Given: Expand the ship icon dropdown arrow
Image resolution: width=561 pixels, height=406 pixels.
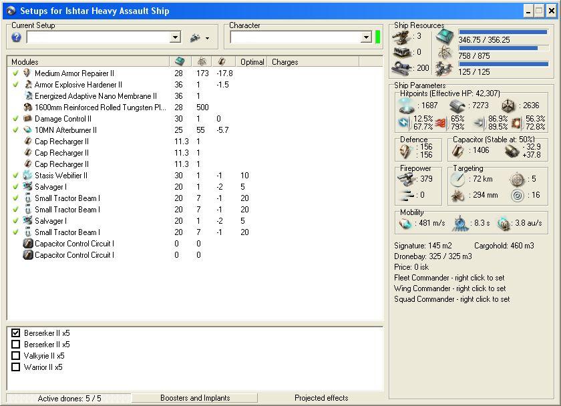Looking at the screenshot, I should click(207, 38).
